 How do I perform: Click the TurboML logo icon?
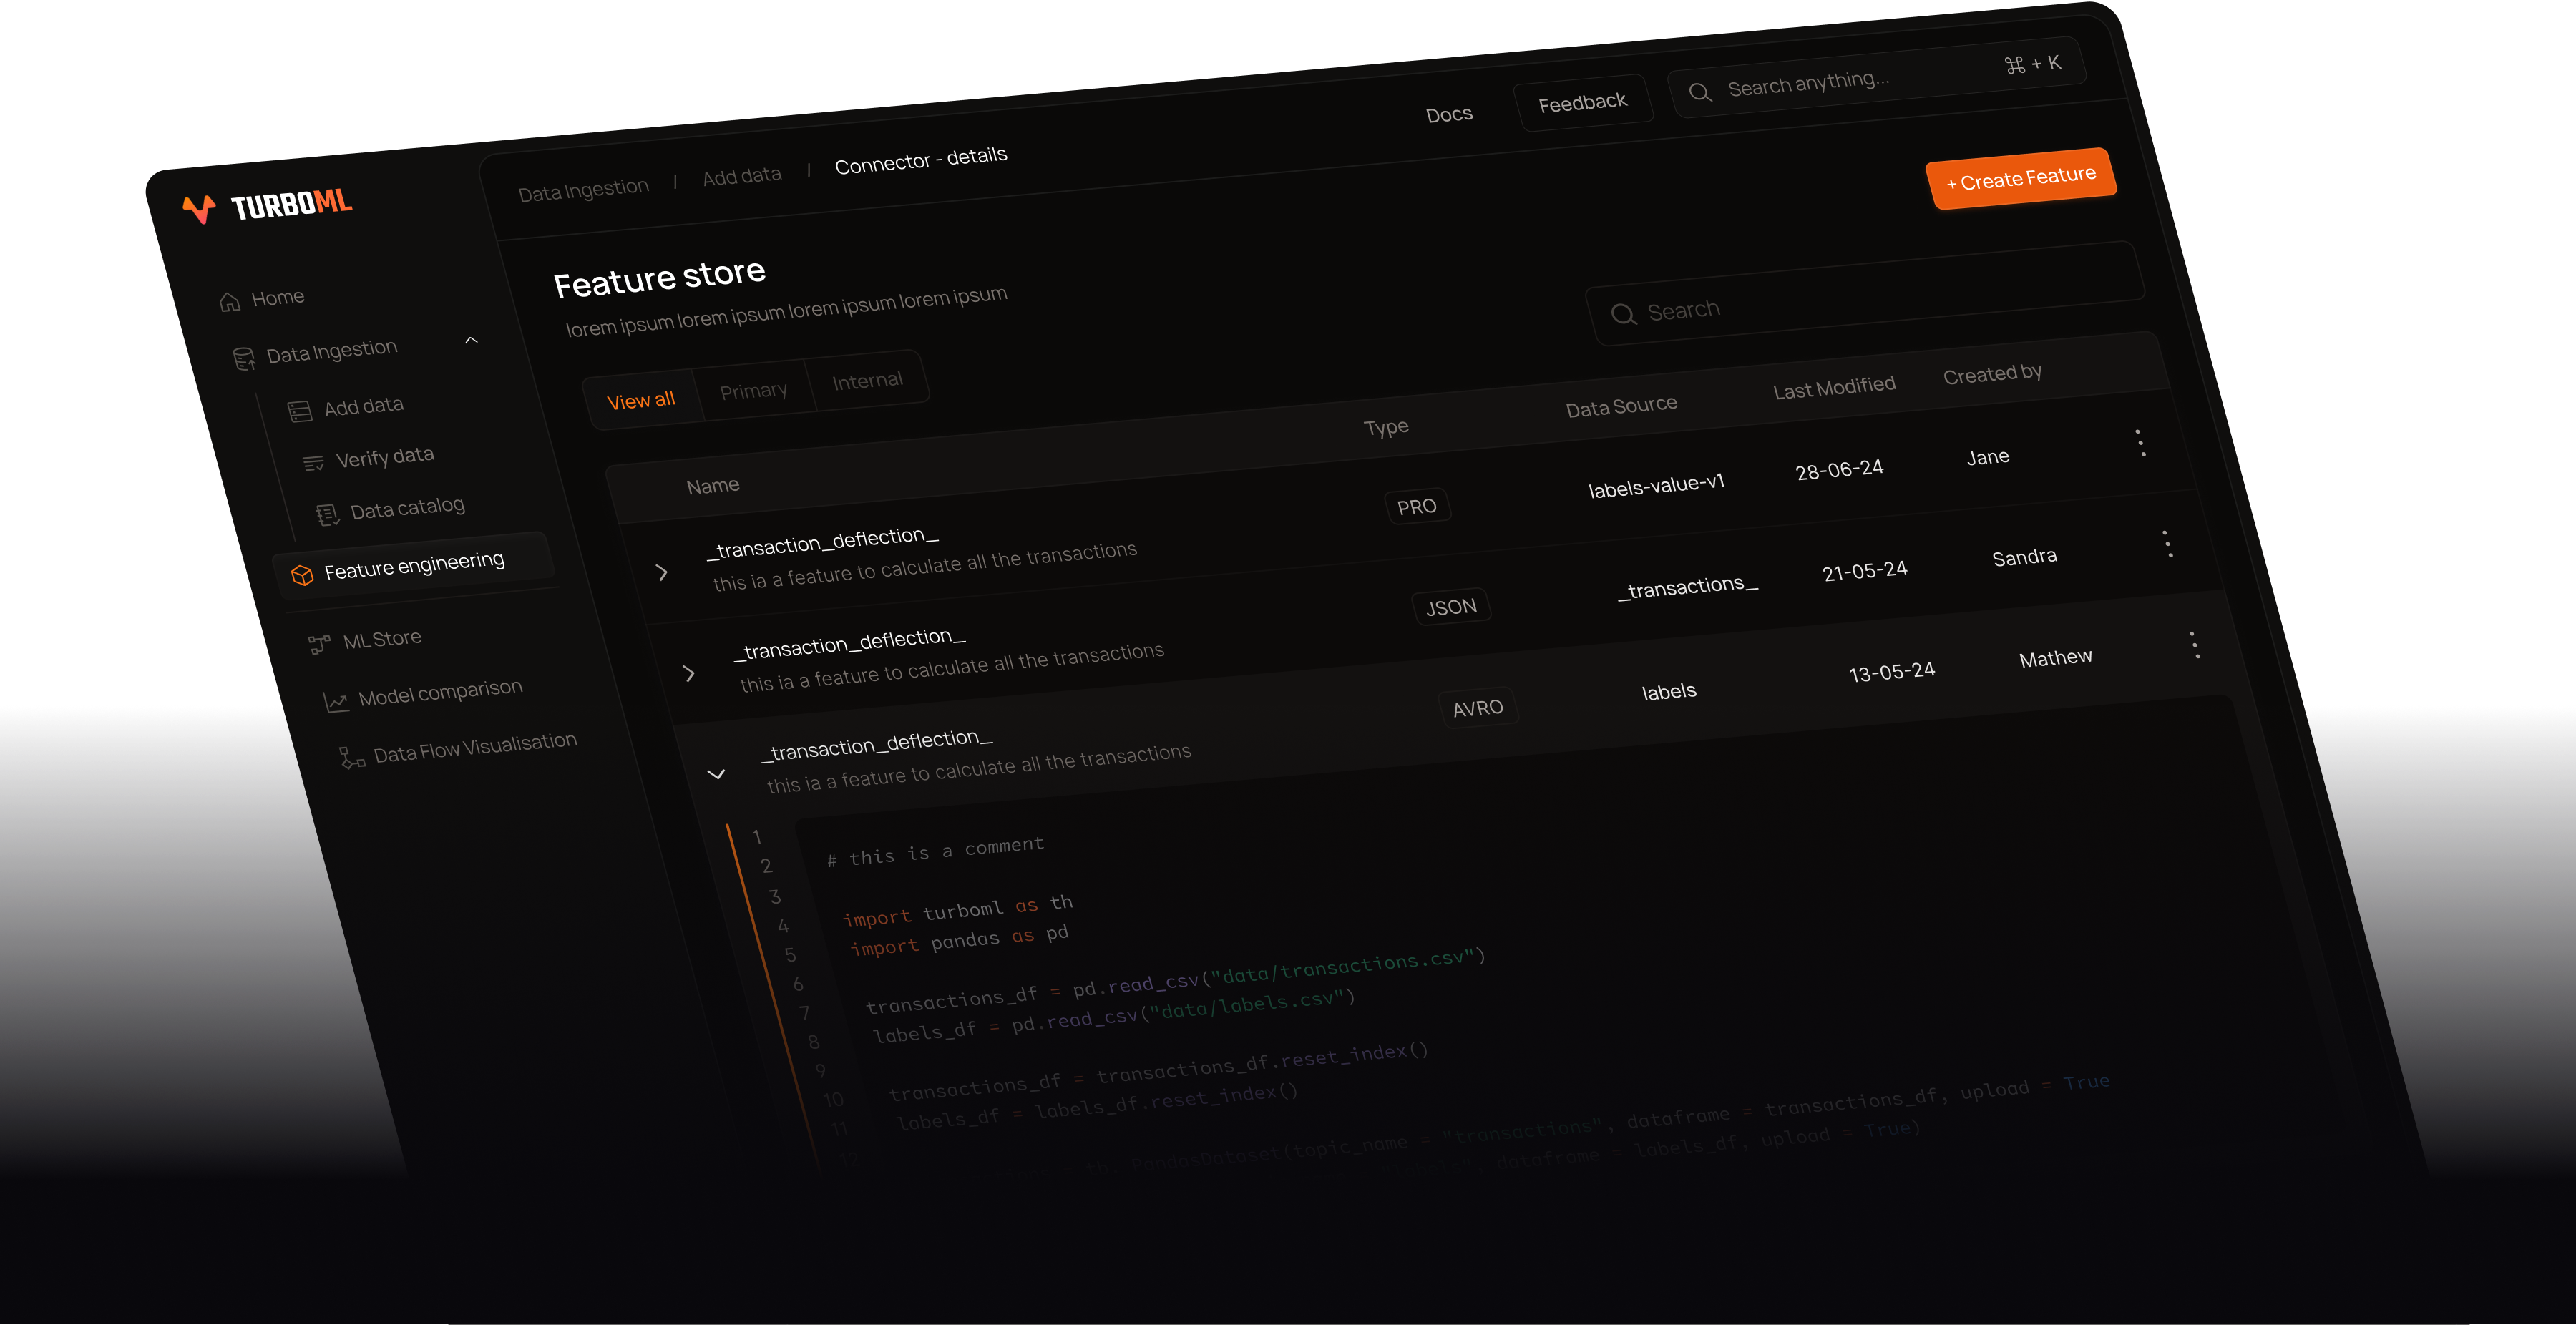pyautogui.click(x=199, y=208)
